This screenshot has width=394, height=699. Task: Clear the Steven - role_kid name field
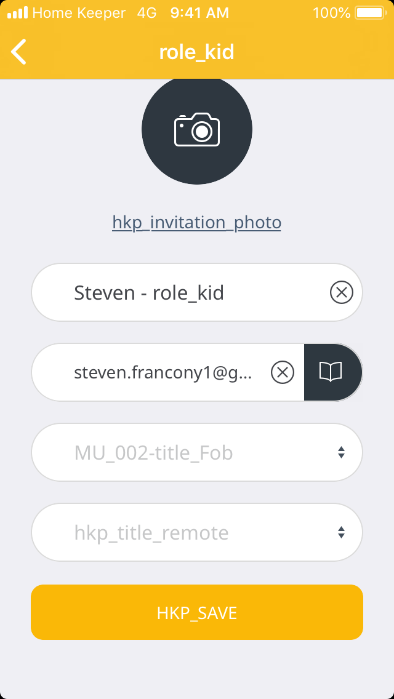click(x=342, y=293)
